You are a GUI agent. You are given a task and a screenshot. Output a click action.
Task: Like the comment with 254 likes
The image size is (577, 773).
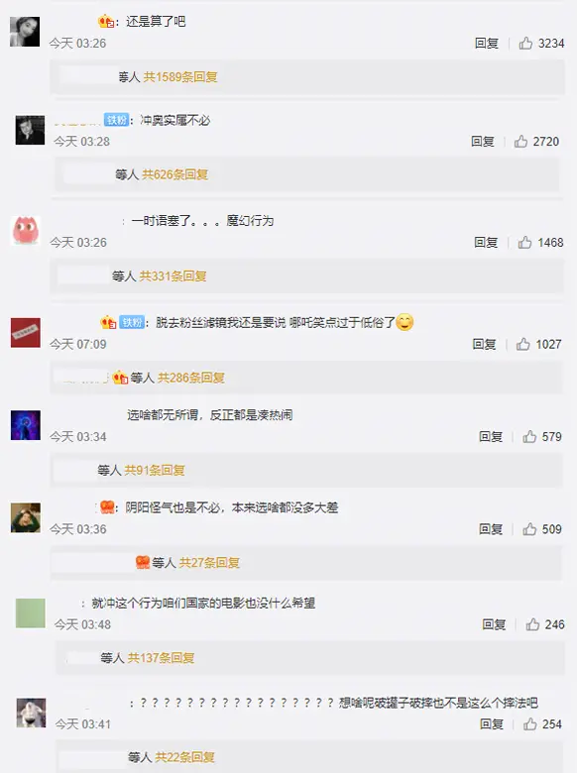pos(529,723)
